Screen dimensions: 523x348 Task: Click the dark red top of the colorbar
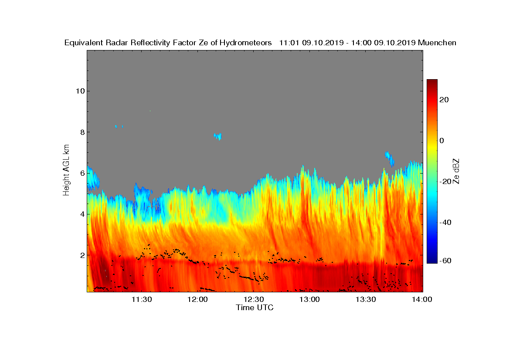click(x=432, y=83)
